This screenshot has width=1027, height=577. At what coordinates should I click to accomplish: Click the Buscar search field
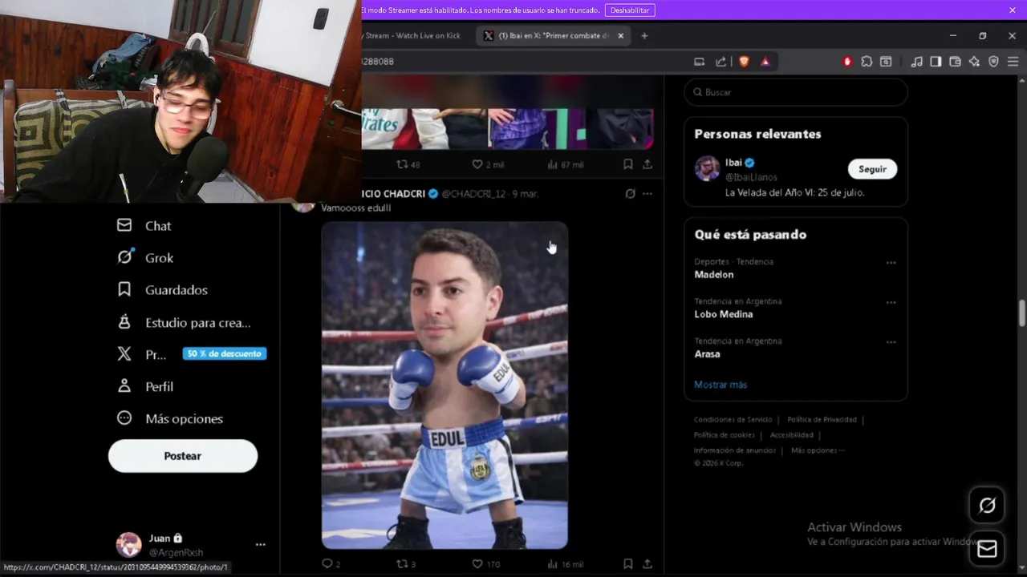796,92
